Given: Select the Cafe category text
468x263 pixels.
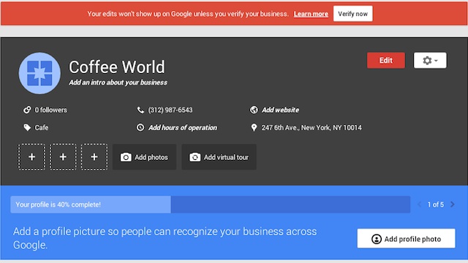Looking at the screenshot, I should pos(42,128).
